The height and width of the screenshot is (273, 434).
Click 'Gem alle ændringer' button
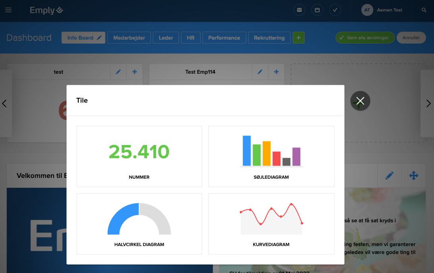[365, 38]
